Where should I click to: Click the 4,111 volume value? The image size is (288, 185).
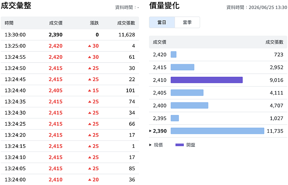(x=276, y=93)
